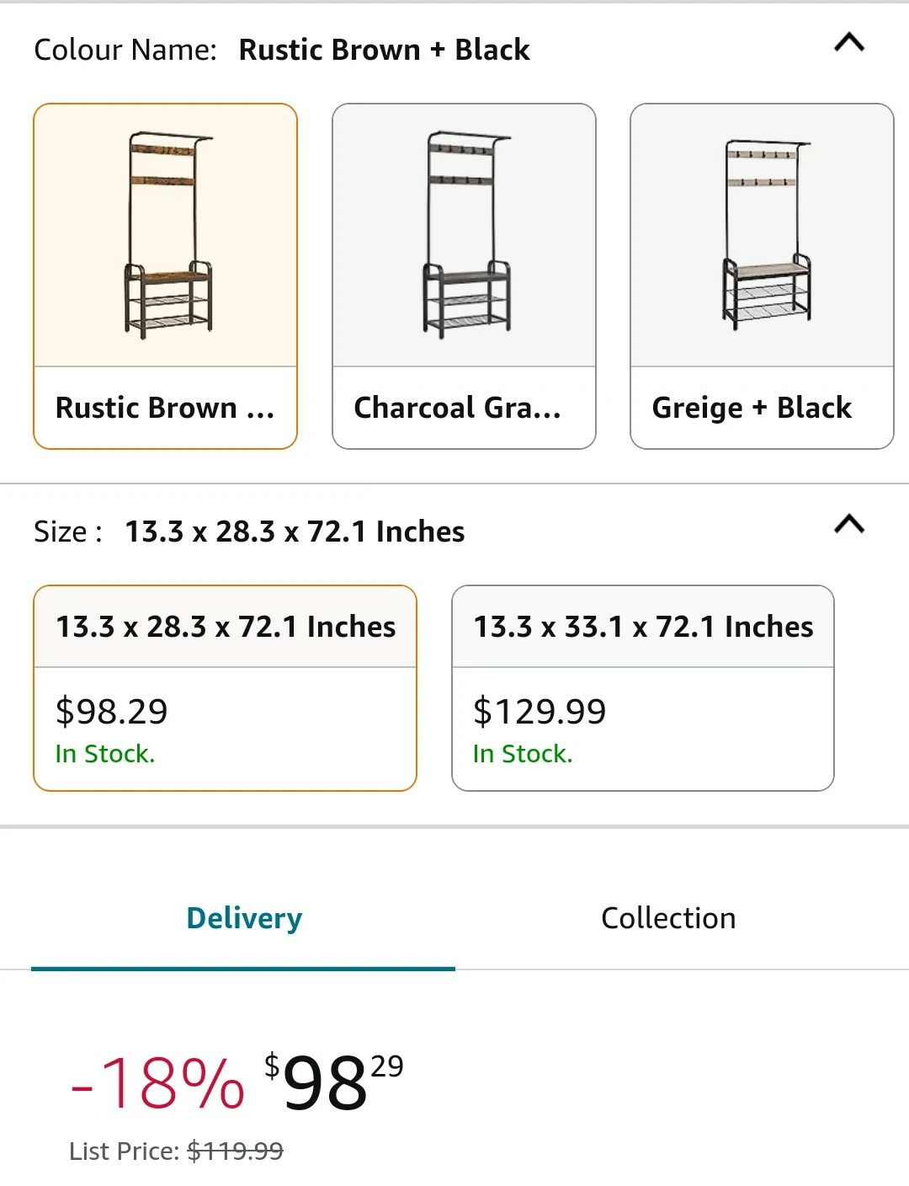Collapse the Size section chevron
The image size is (909, 1186).
coord(849,525)
